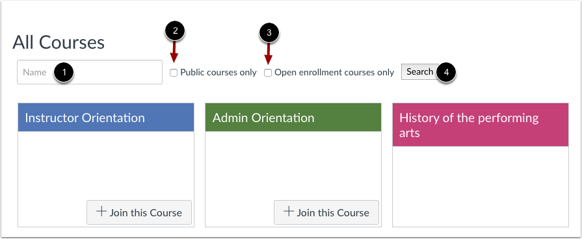Join the Instructor Orientation course
The image size is (582, 239).
[139, 212]
